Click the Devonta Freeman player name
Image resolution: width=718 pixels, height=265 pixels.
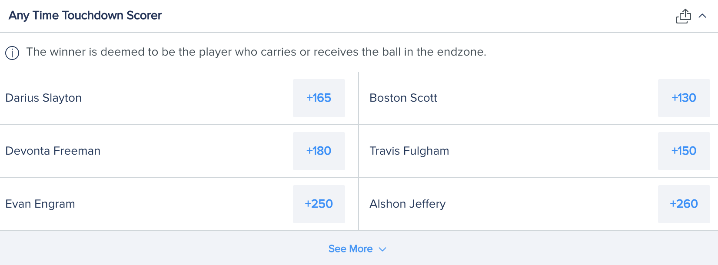tap(53, 151)
